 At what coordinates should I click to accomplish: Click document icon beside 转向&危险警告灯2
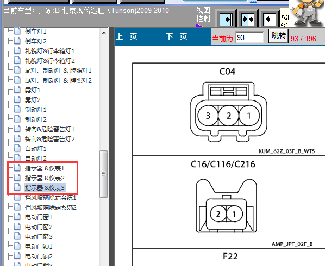coord(17,138)
